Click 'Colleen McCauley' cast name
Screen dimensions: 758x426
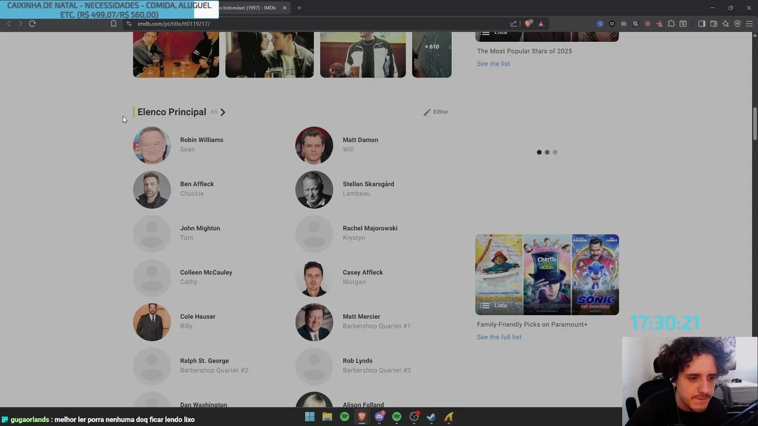206,272
